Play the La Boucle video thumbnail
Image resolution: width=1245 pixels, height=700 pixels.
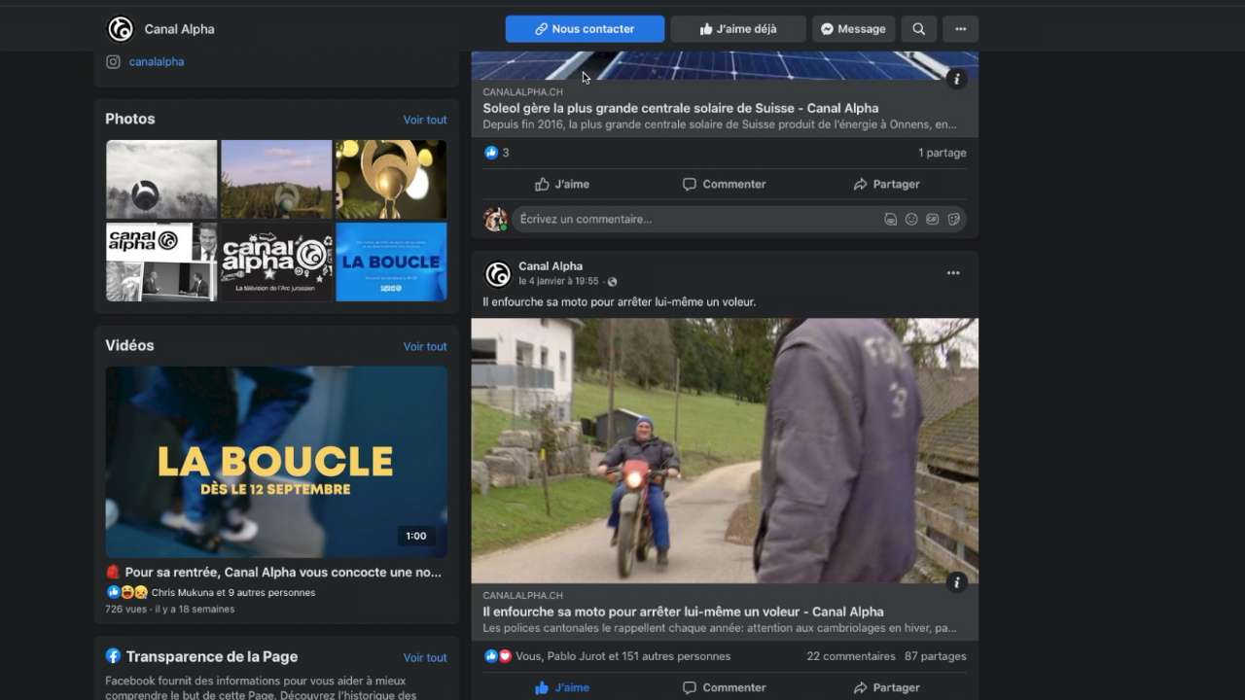[276, 462]
